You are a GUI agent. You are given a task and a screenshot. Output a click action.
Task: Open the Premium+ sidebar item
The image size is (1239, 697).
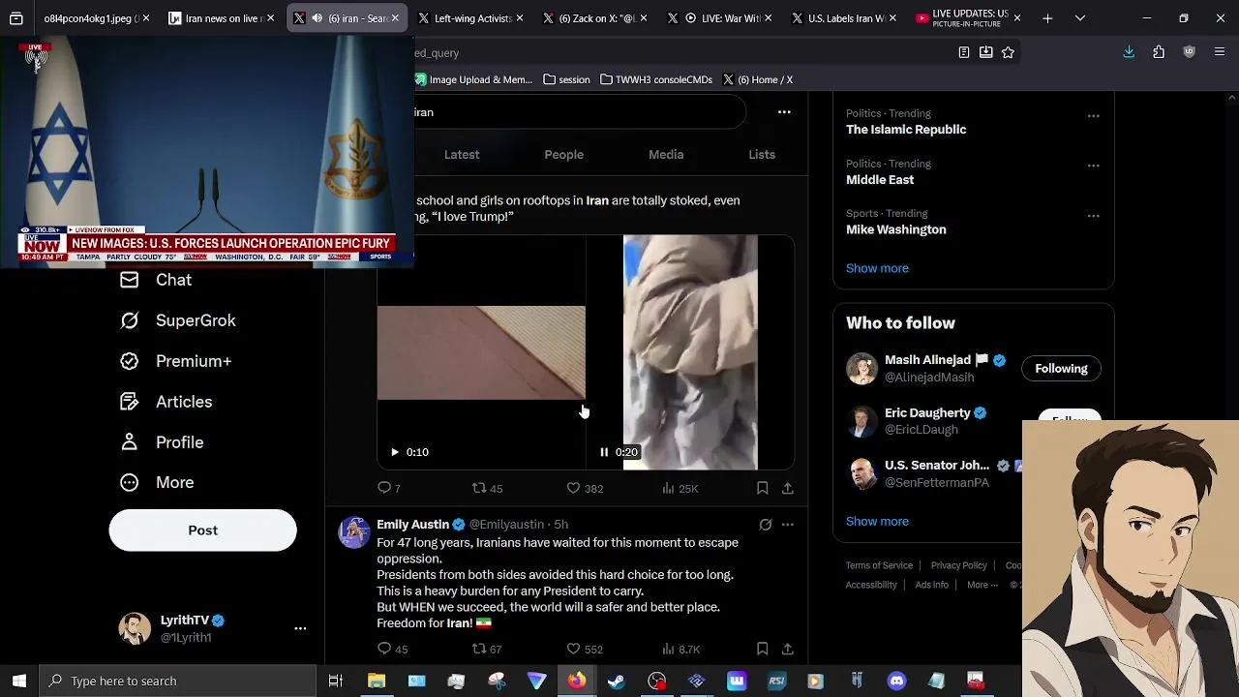tap(175, 361)
